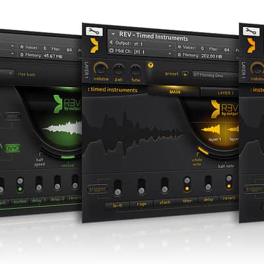Click the volume knob in Timed Instruments window
Image resolution: width=264 pixels, height=264 pixels.
pos(101,69)
